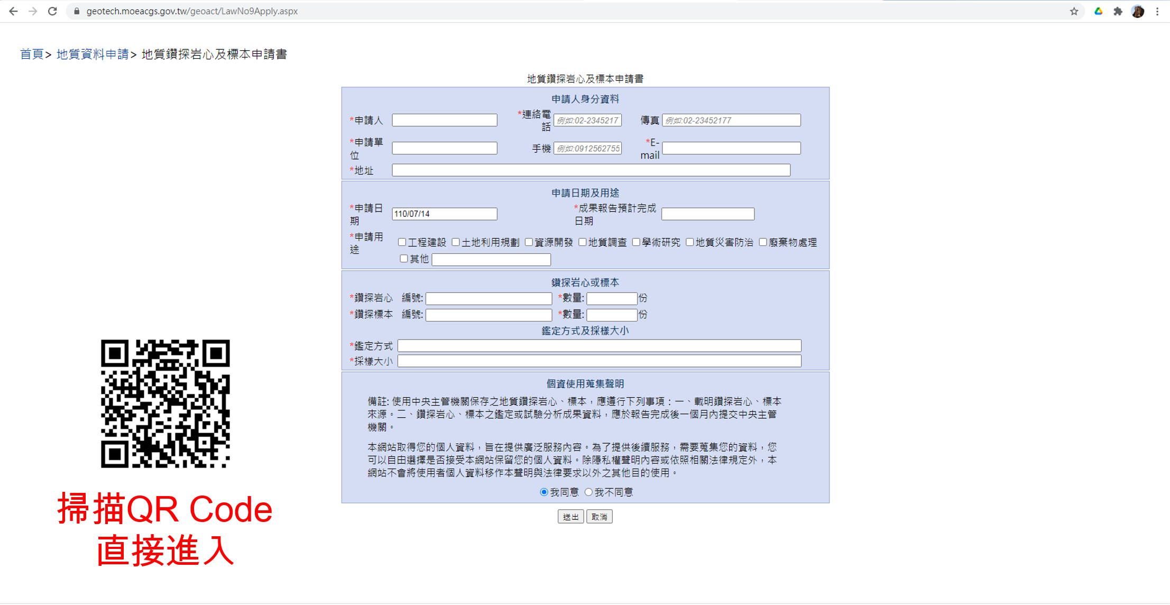Check the 其他 checkbox
The image size is (1170, 605).
tap(404, 259)
